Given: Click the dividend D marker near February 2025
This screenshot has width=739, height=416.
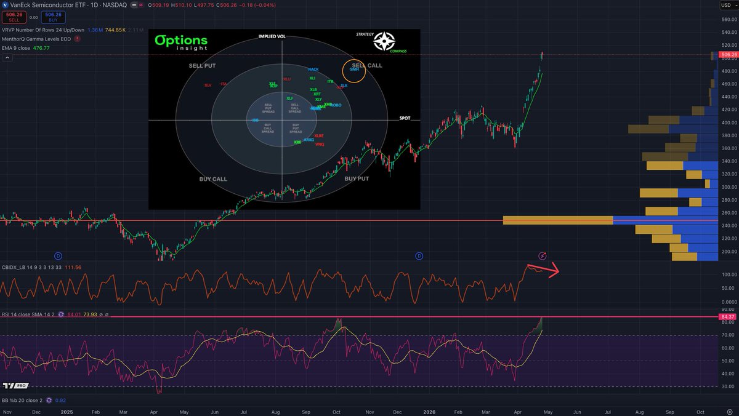Looking at the screenshot, I should tap(58, 255).
